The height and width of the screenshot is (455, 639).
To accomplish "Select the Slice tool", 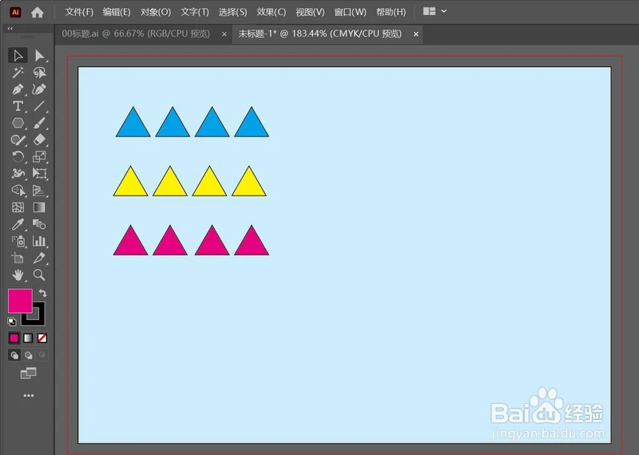I will 39,258.
